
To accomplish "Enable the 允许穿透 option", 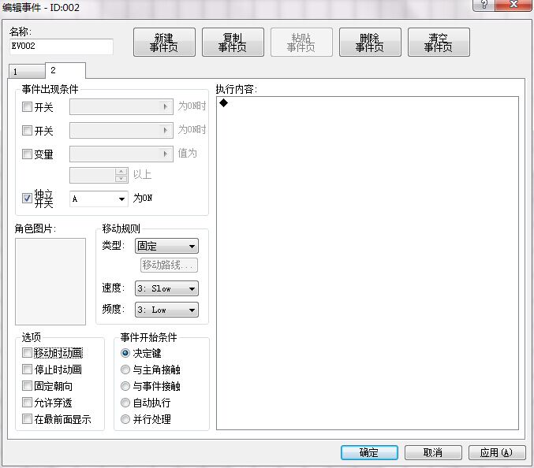I will point(27,403).
